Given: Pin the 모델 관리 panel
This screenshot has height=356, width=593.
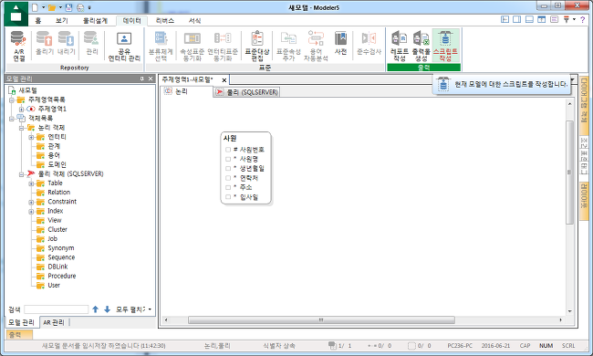Looking at the screenshot, I should [x=141, y=79].
